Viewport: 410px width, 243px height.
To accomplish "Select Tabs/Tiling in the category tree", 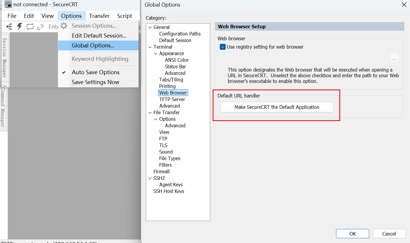I will (x=171, y=80).
